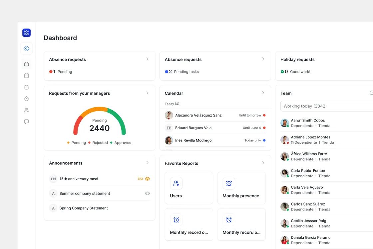This screenshot has width=373, height=249.
Task: Toggle the eye on Summer company statement
Action: 148,194
